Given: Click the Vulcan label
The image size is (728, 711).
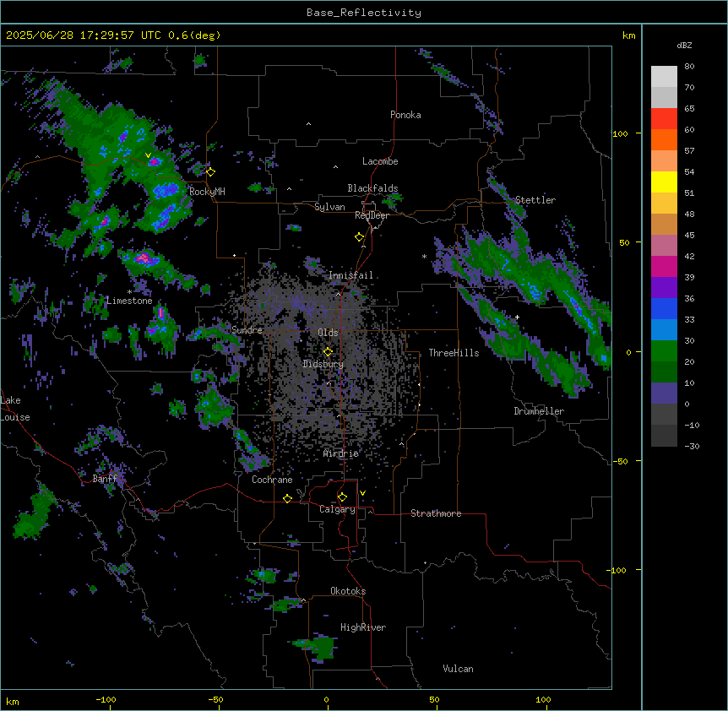Looking at the screenshot, I should tap(459, 669).
